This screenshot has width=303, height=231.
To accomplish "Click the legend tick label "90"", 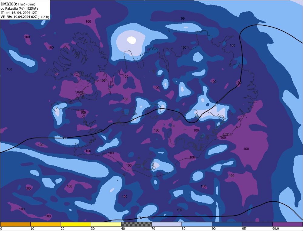I will pyautogui.click(x=214, y=229).
